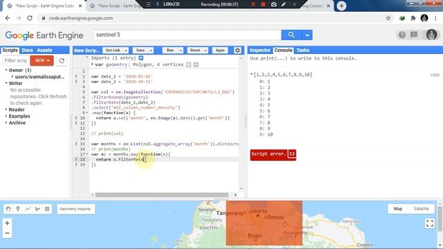Pause the screen recording

(x=253, y=4)
